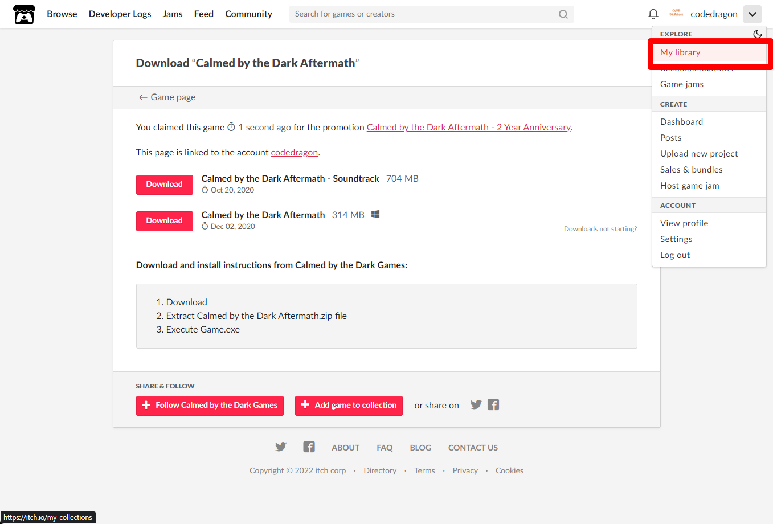This screenshot has width=773, height=524.
Task: Download the Soundtrack file
Action: 165,185
